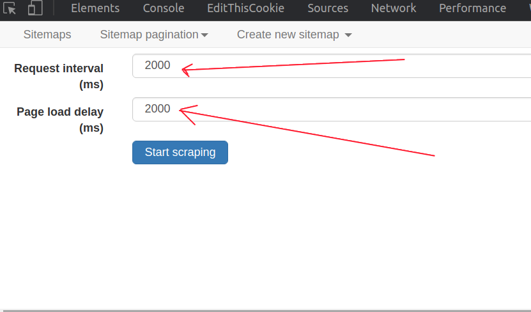Screen dimensions: 531x312
Task: Switch to the Performance tab
Action: 472,8
